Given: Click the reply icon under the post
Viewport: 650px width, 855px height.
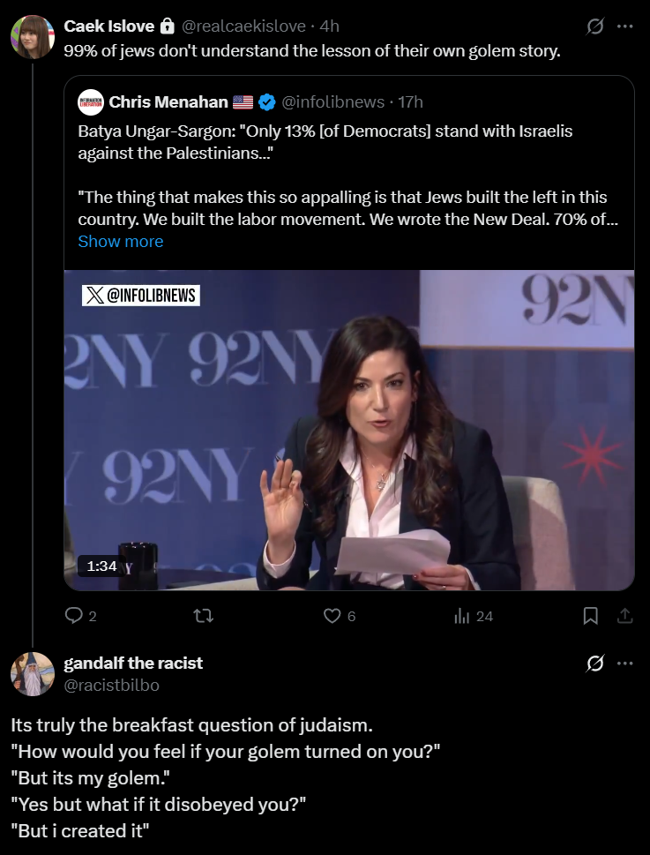Looking at the screenshot, I should pyautogui.click(x=76, y=616).
